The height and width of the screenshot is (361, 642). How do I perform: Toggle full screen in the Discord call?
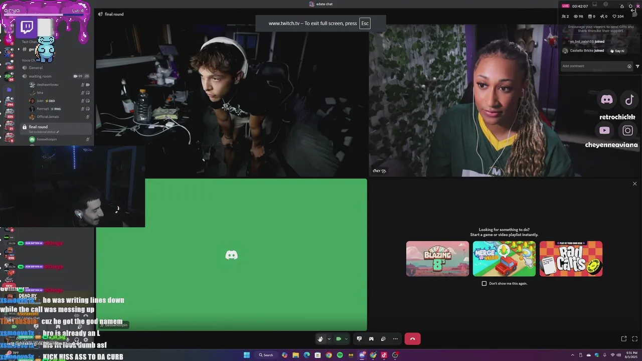(x=634, y=339)
